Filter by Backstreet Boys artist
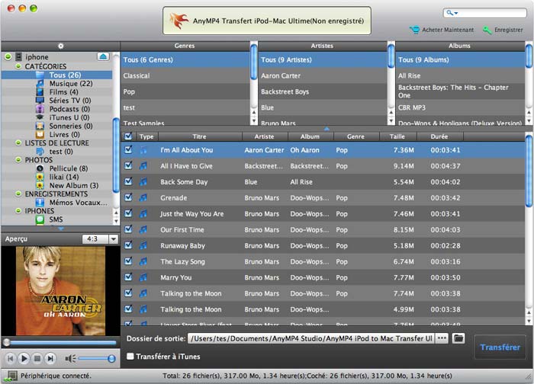 tap(323, 91)
